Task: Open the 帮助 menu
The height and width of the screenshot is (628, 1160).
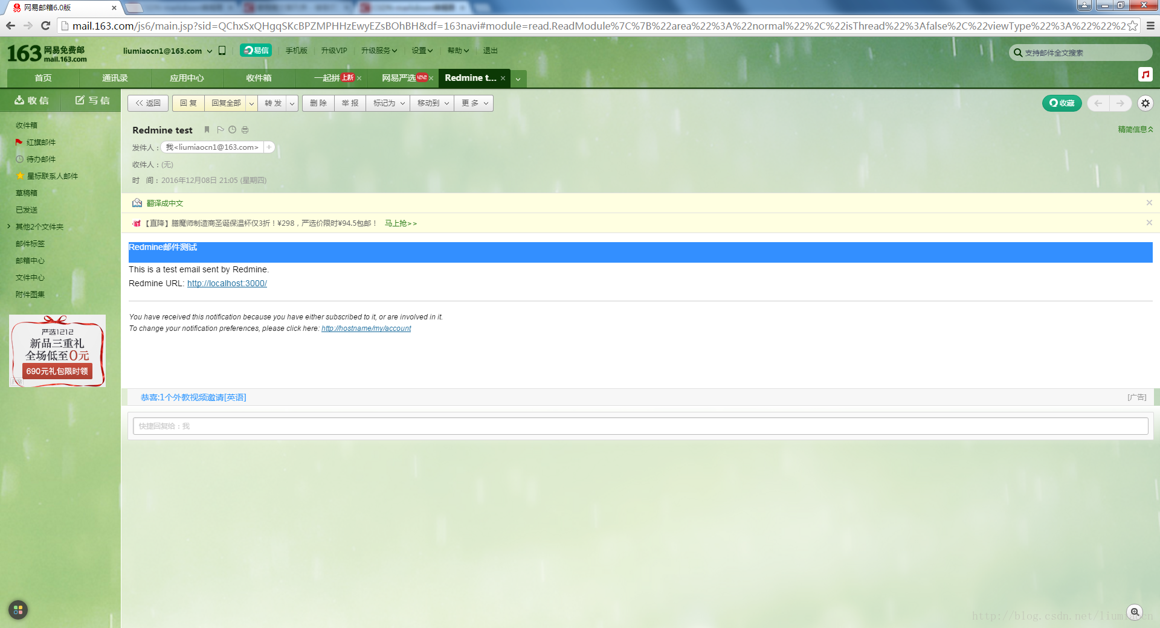Action: (x=458, y=51)
